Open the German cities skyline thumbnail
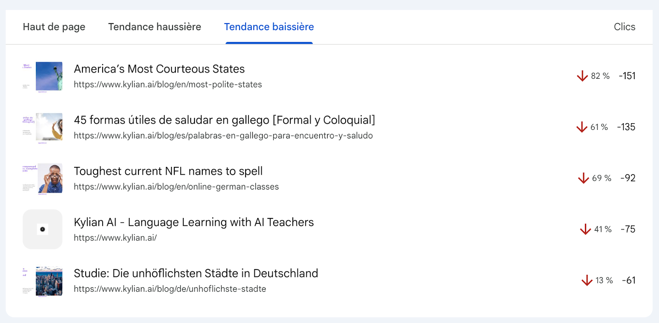Screen dimensions: 659x323 pos(49,281)
